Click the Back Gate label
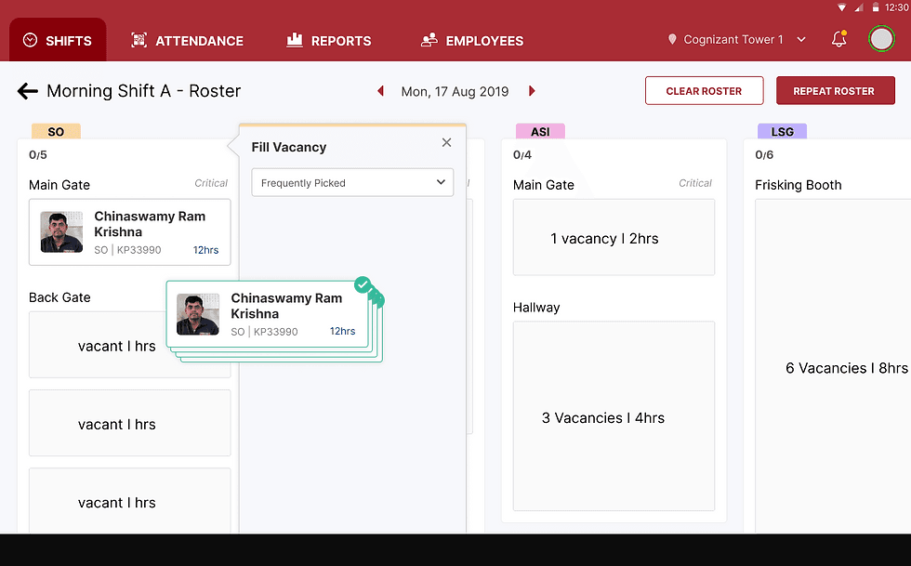Viewport: 911px width, 566px height. point(59,297)
